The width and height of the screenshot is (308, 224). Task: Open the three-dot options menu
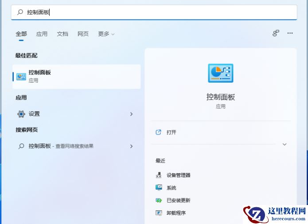(x=290, y=33)
